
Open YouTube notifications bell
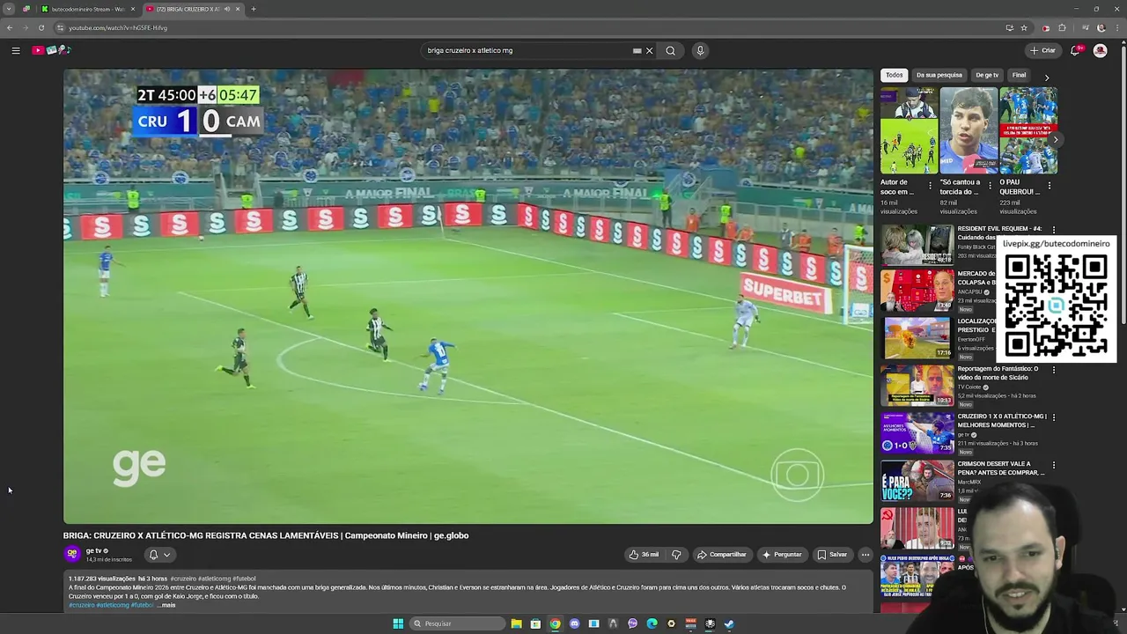(1075, 50)
